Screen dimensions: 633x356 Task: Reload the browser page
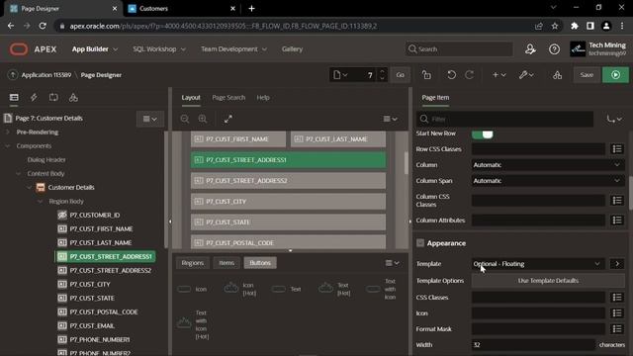(x=43, y=26)
